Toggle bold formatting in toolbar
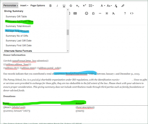This screenshot has width=148, height=124. 50,6
